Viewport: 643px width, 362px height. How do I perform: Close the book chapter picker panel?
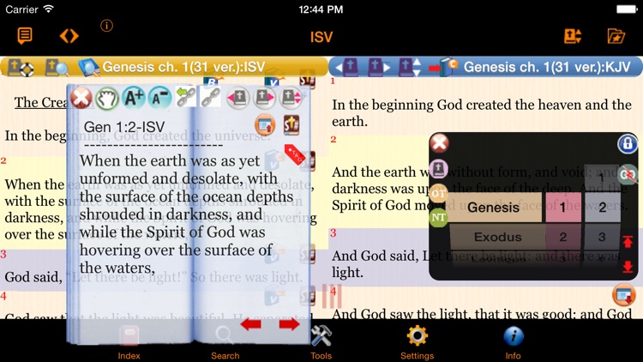439,143
